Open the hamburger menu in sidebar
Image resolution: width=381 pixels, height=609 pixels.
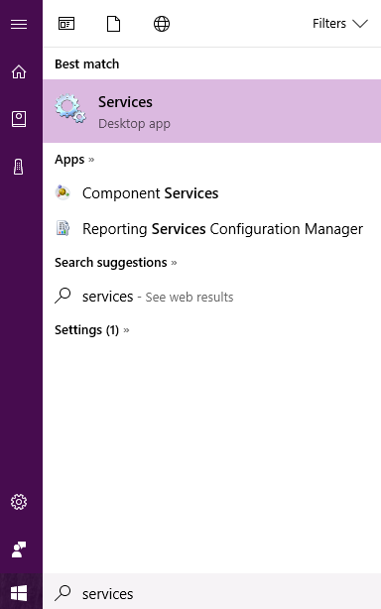[x=19, y=24]
